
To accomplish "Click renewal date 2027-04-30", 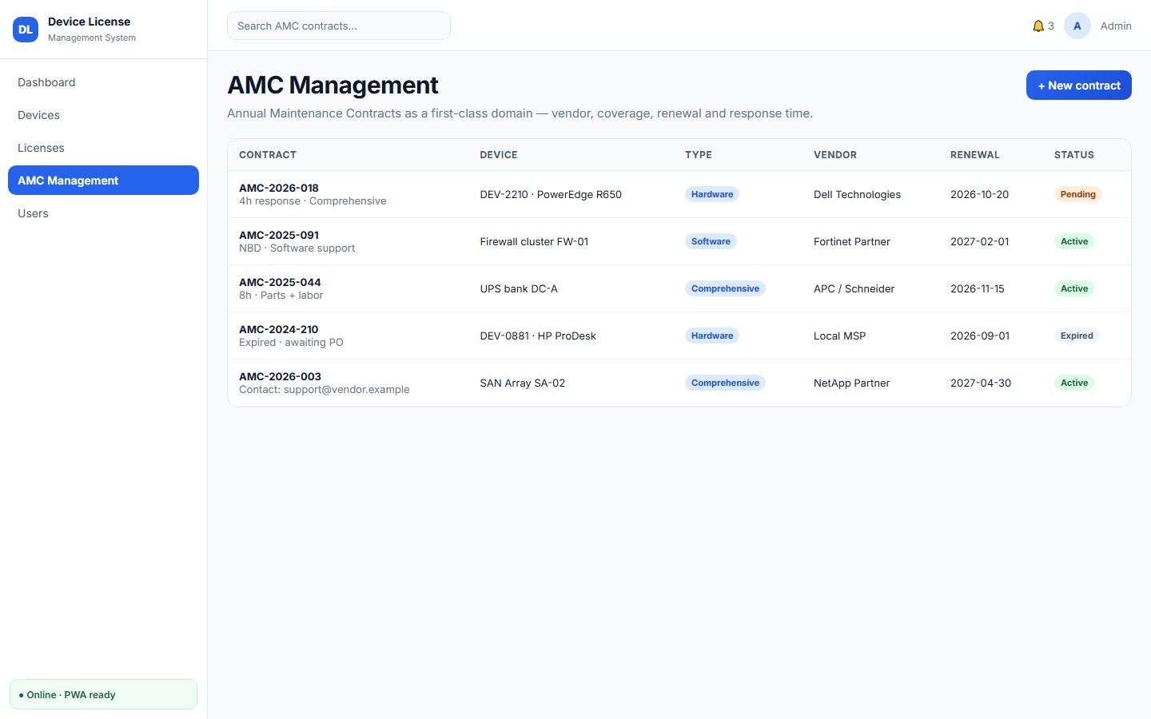I will [981, 383].
